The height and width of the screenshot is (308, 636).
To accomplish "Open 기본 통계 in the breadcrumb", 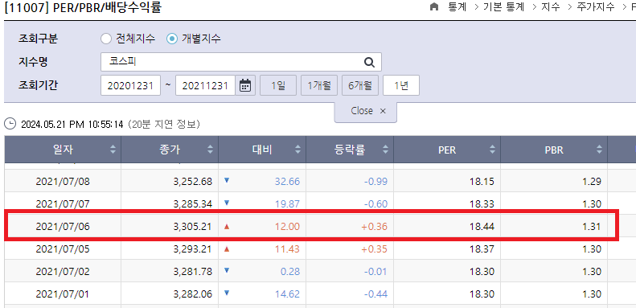I will tap(504, 6).
